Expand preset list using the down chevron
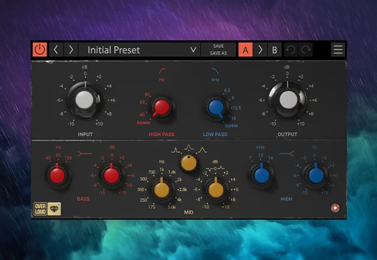377x260 pixels. click(194, 50)
